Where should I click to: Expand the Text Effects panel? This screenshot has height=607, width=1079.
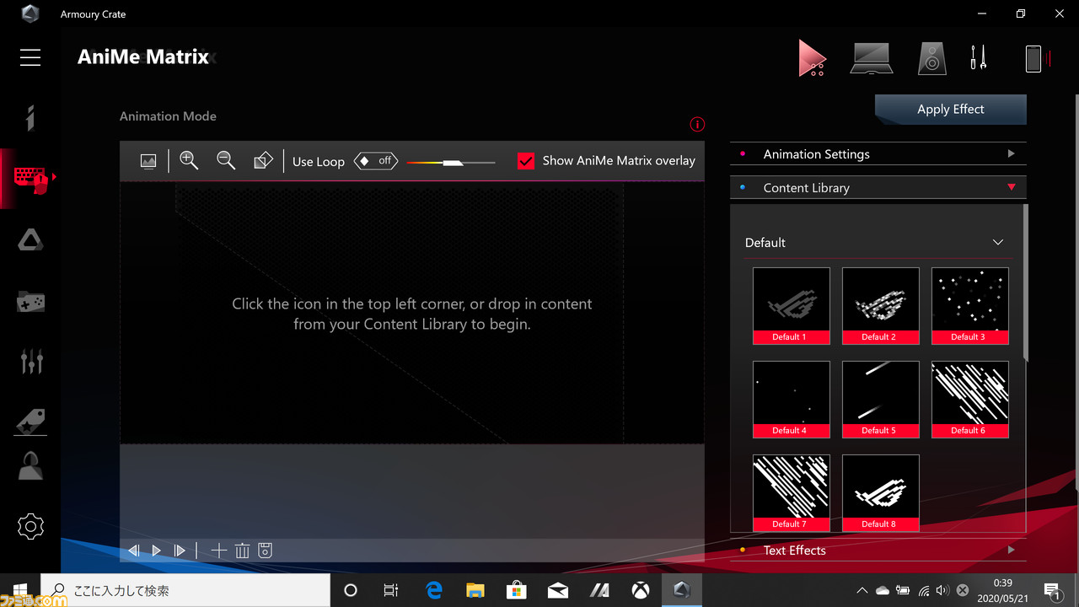coord(878,551)
